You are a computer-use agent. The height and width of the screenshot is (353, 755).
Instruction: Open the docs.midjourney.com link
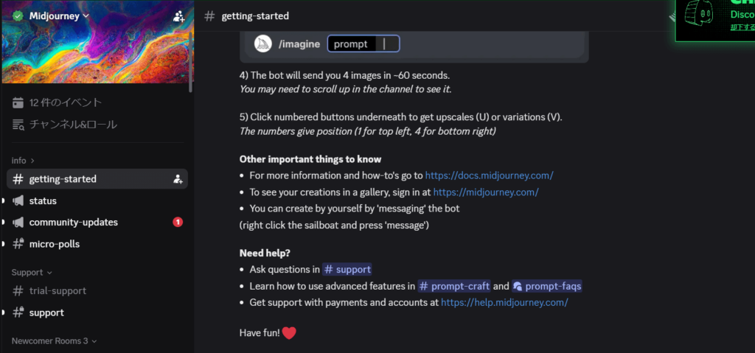(x=489, y=175)
